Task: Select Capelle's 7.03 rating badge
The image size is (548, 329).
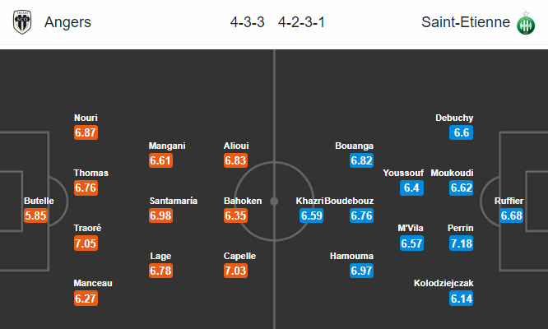Action: pos(235,271)
